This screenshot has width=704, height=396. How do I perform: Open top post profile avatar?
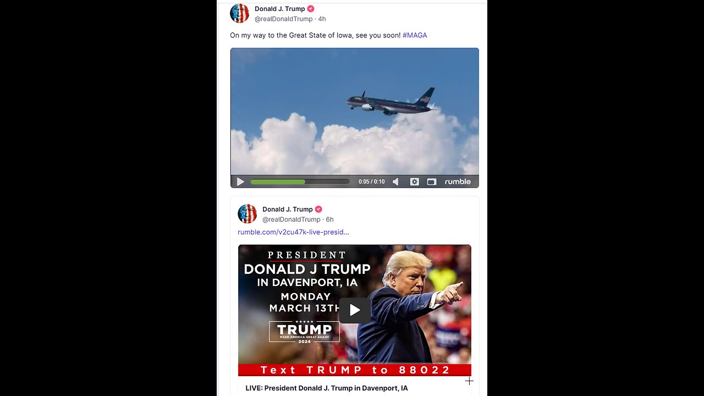pos(239,13)
